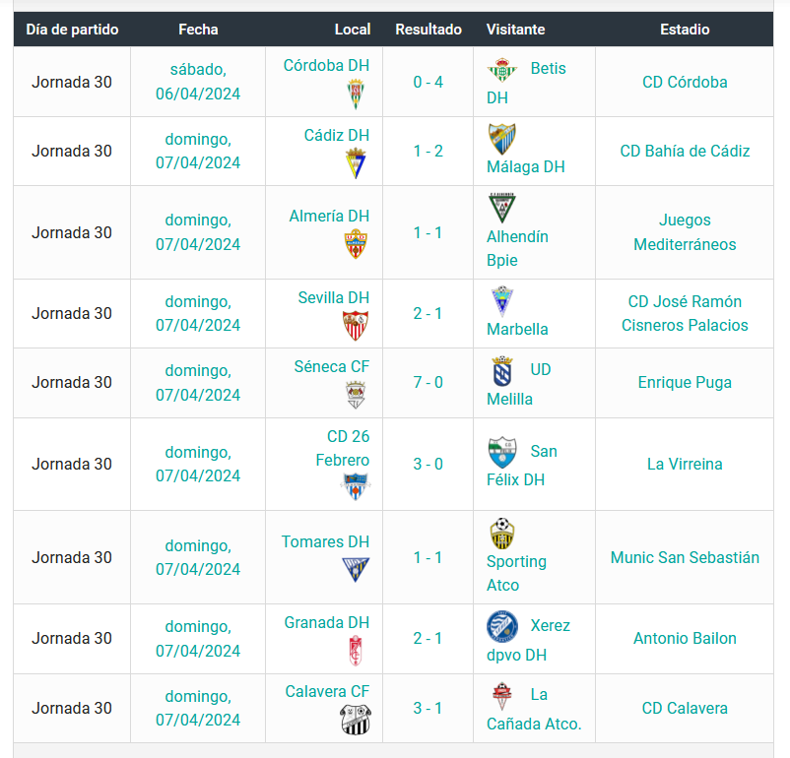Click the Sevilla DH club badge
The image size is (790, 758).
(x=356, y=326)
